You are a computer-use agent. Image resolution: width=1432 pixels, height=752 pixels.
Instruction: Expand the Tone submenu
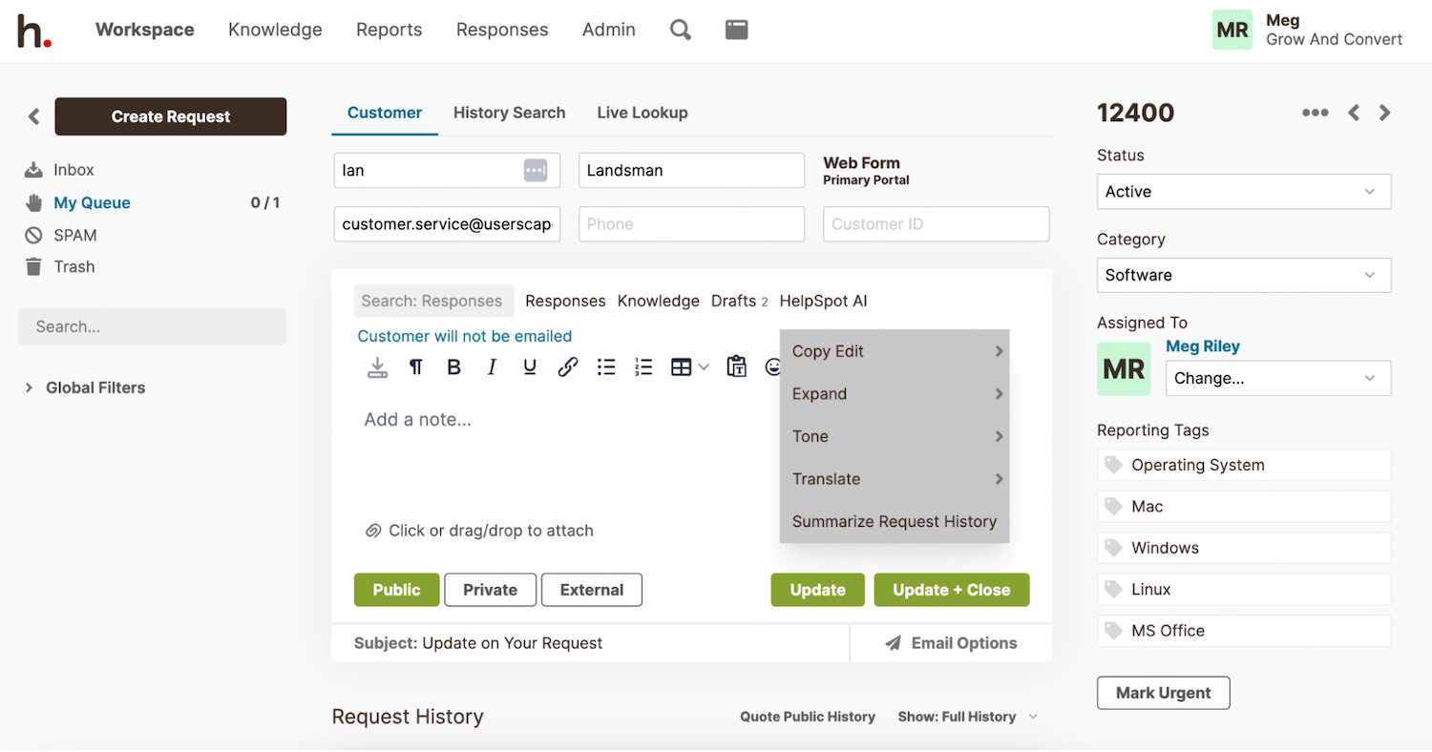tap(895, 436)
